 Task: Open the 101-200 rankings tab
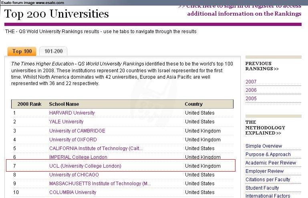pos(53,51)
